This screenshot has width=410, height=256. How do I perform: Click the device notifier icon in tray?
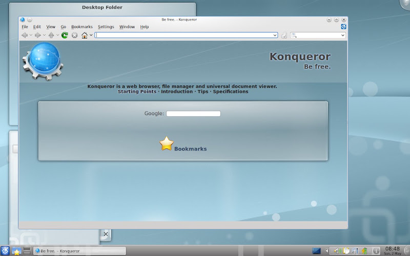[x=355, y=251]
